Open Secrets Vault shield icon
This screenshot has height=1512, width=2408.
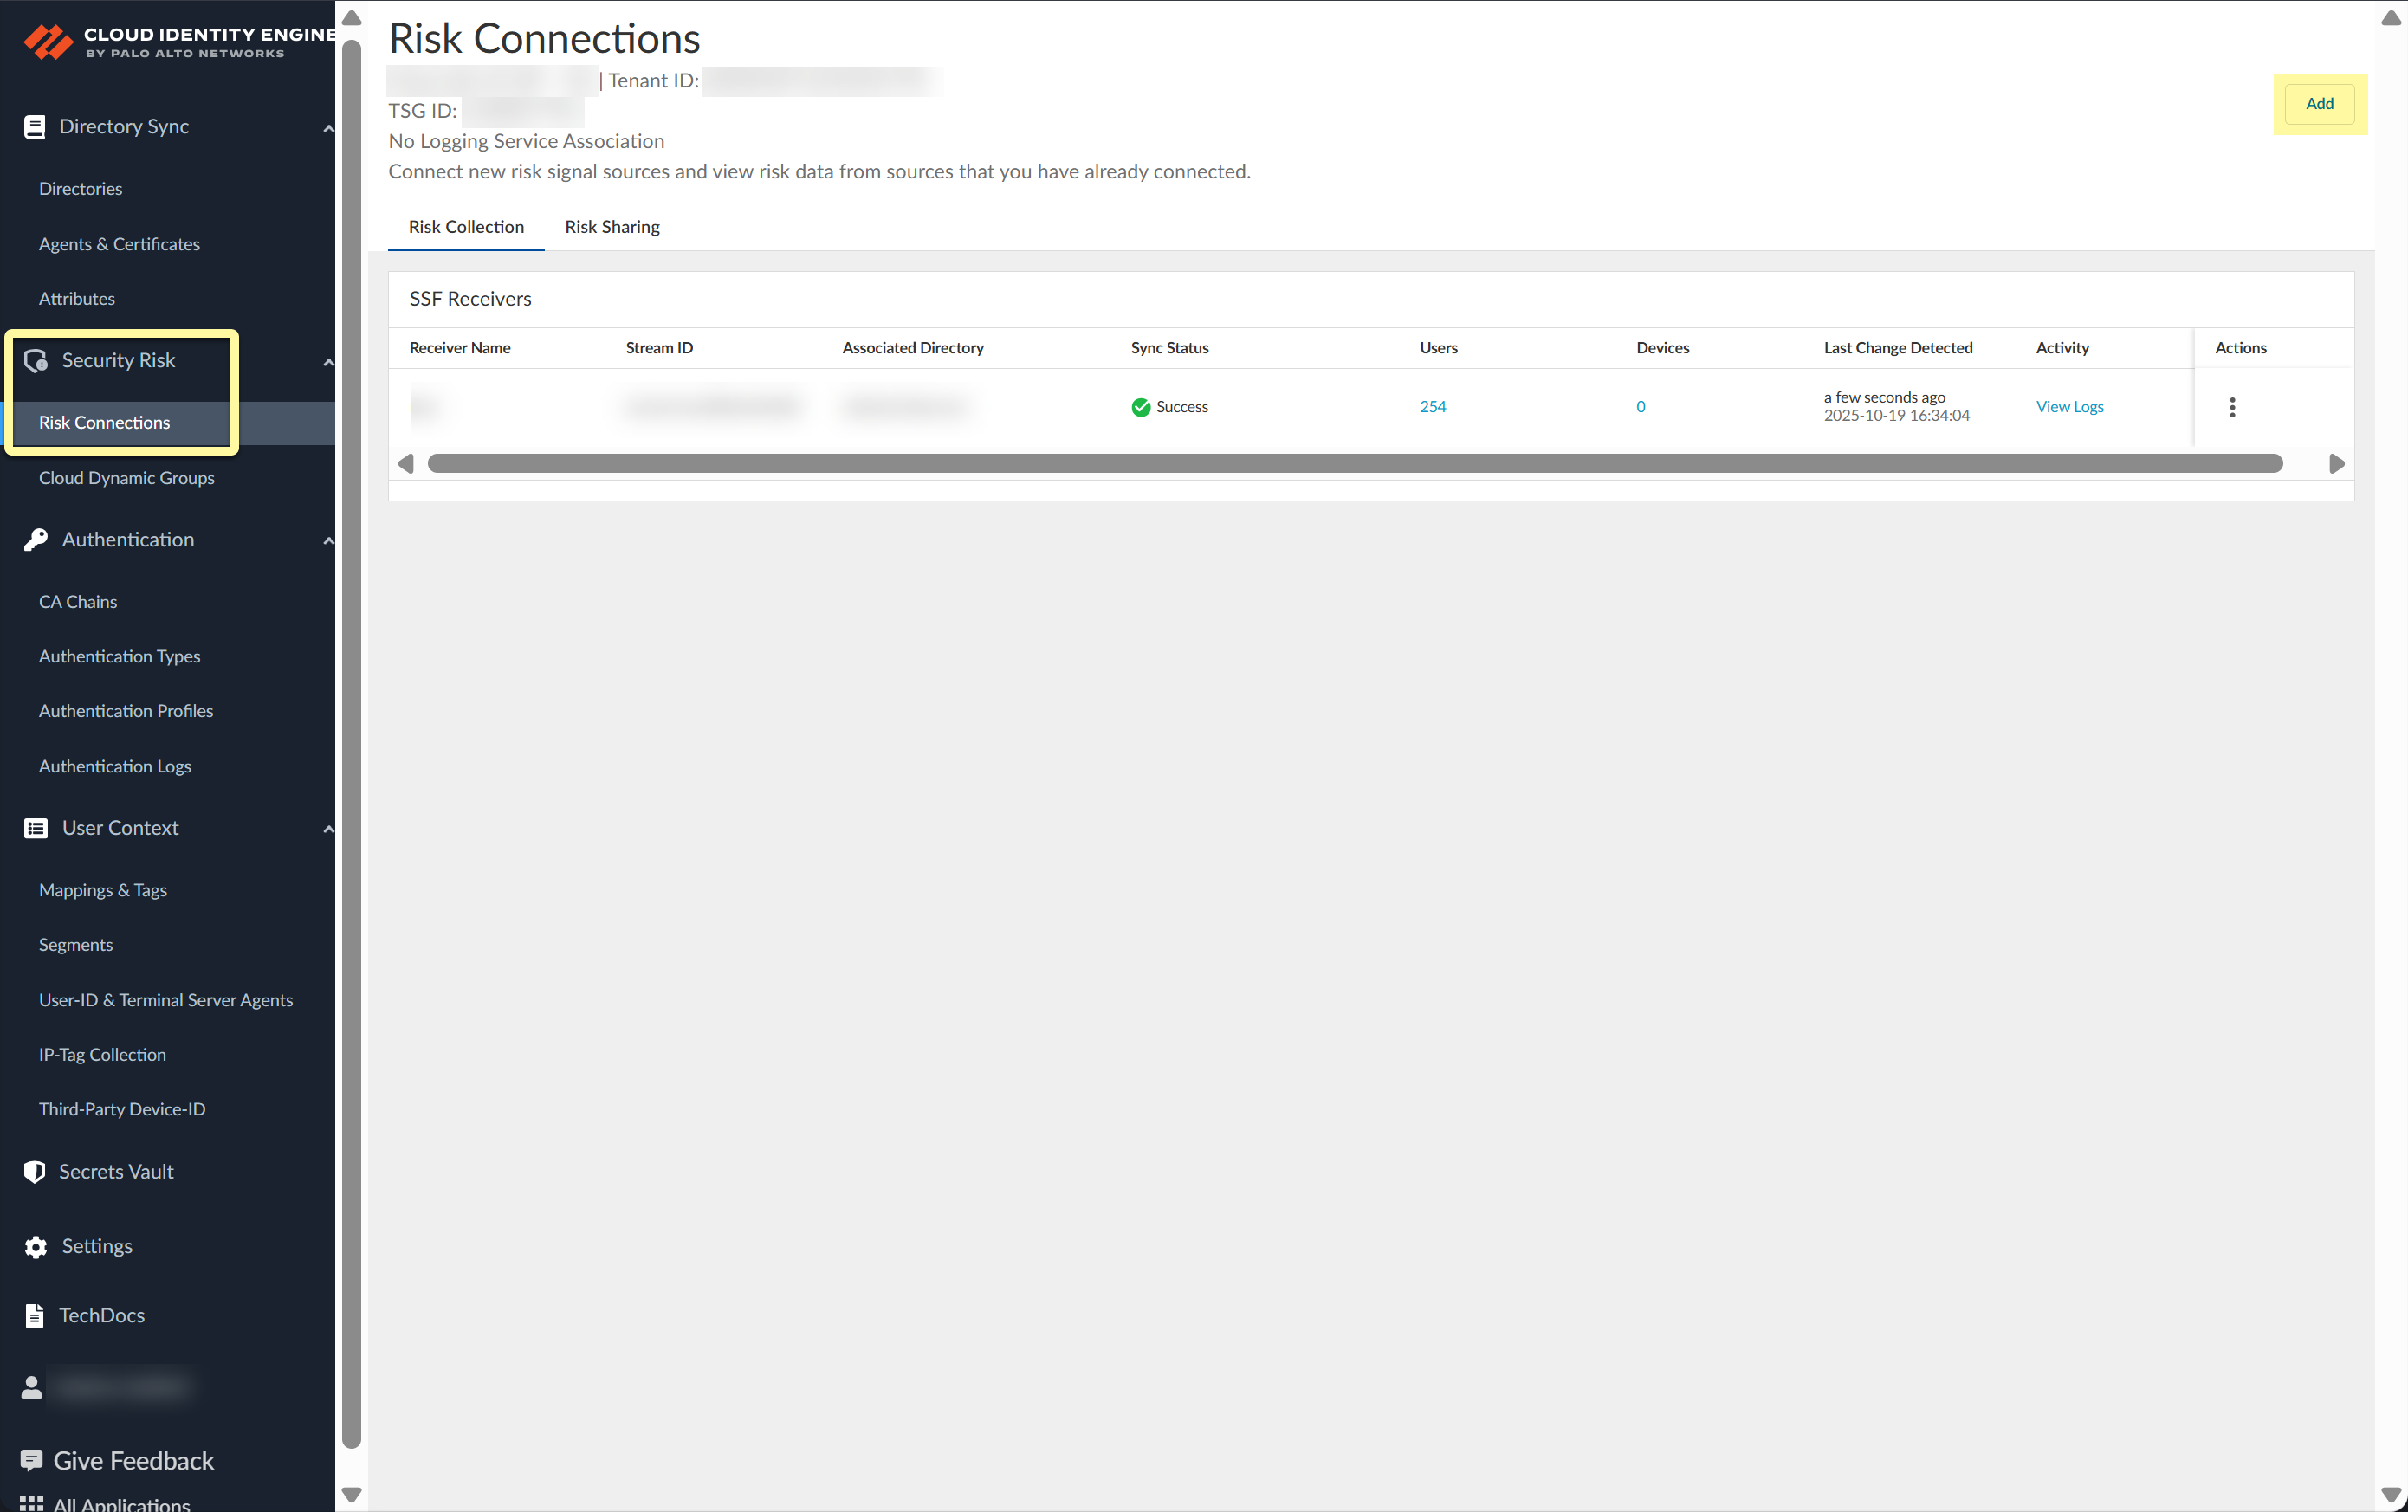34,1172
